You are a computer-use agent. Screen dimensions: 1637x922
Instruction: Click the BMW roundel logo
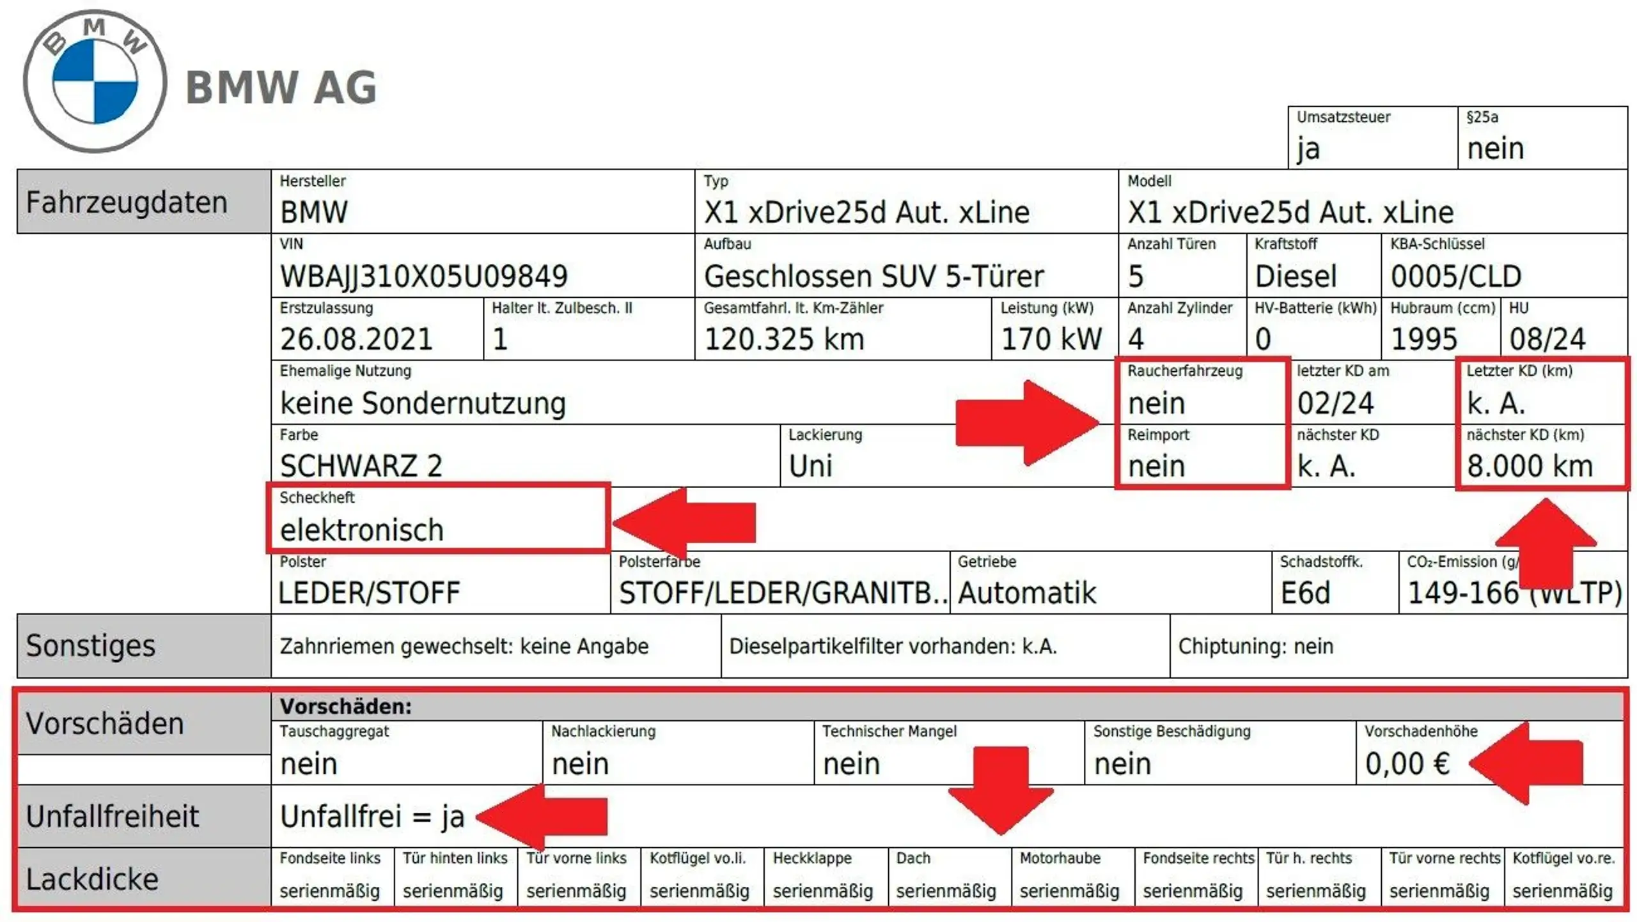point(95,81)
